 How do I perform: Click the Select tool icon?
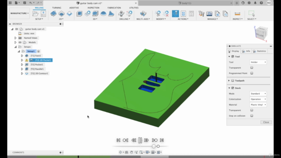tap(252, 14)
